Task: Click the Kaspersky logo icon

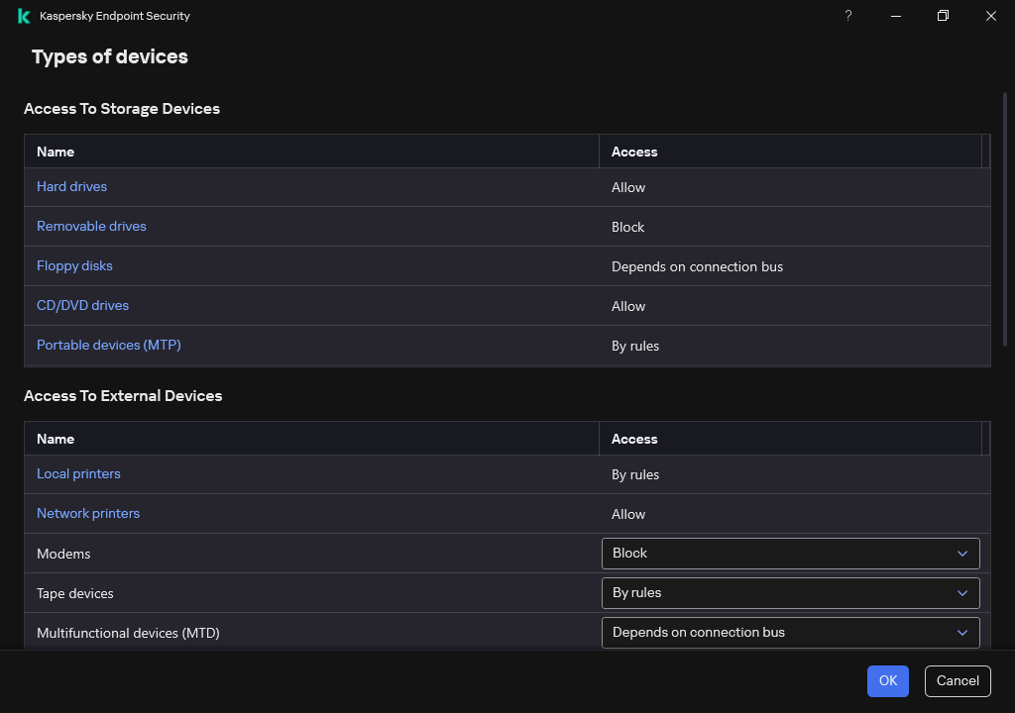Action: coord(22,16)
